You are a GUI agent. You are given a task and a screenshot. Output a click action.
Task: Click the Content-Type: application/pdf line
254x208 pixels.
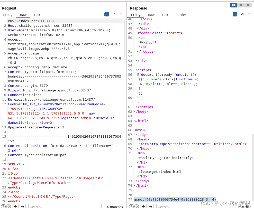tap(37, 155)
